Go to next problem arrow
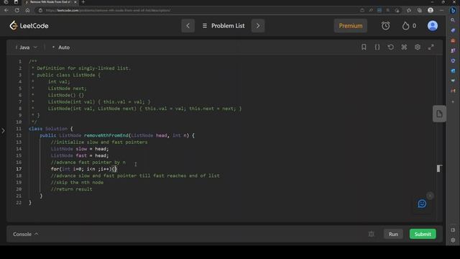 pos(258,26)
